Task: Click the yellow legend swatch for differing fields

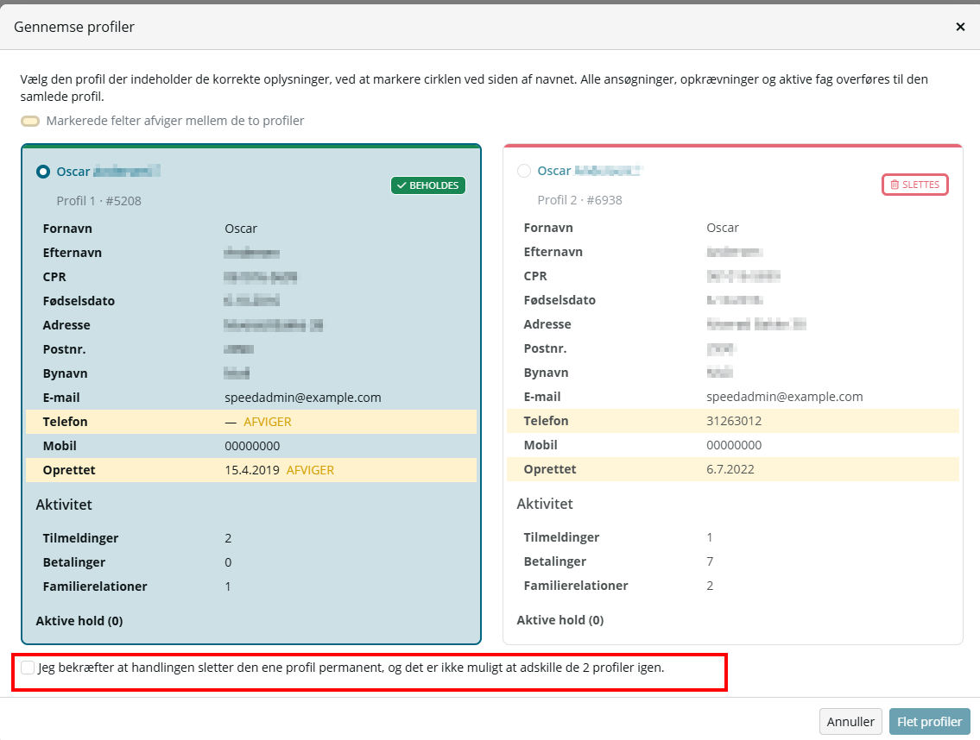Action: [x=30, y=121]
